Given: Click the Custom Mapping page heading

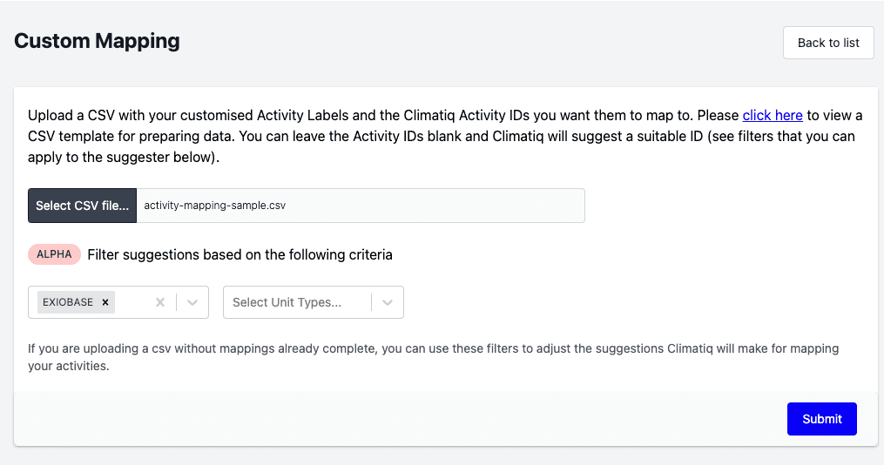Looking at the screenshot, I should click(97, 41).
